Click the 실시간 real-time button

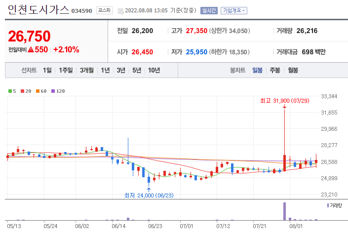pos(209,10)
